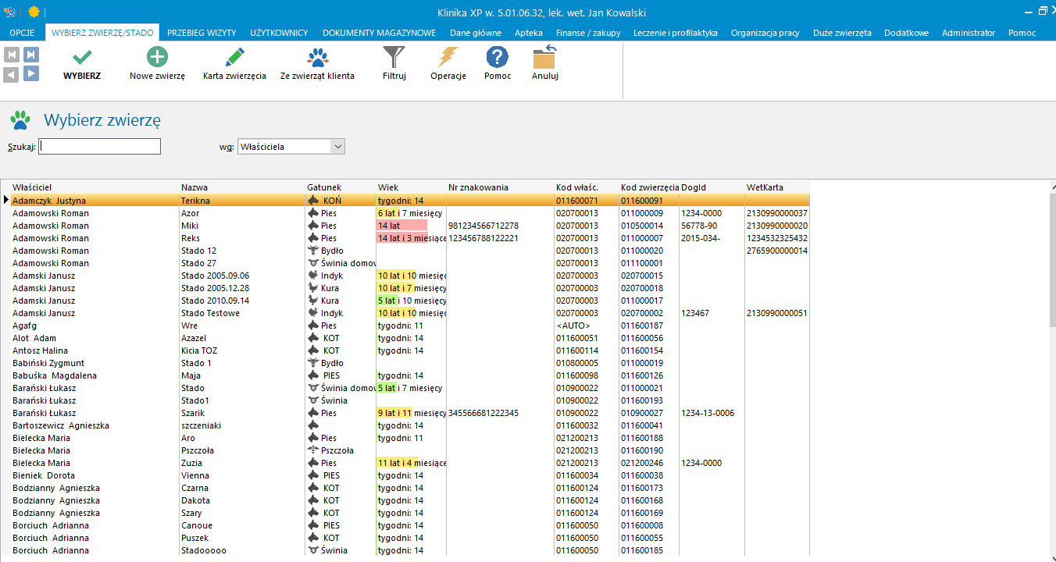Jump to first record arrow

point(11,54)
